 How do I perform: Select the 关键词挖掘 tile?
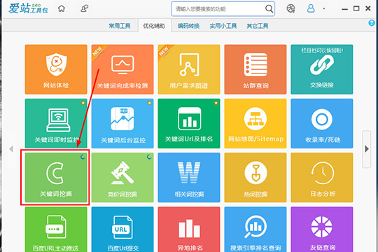point(56,178)
